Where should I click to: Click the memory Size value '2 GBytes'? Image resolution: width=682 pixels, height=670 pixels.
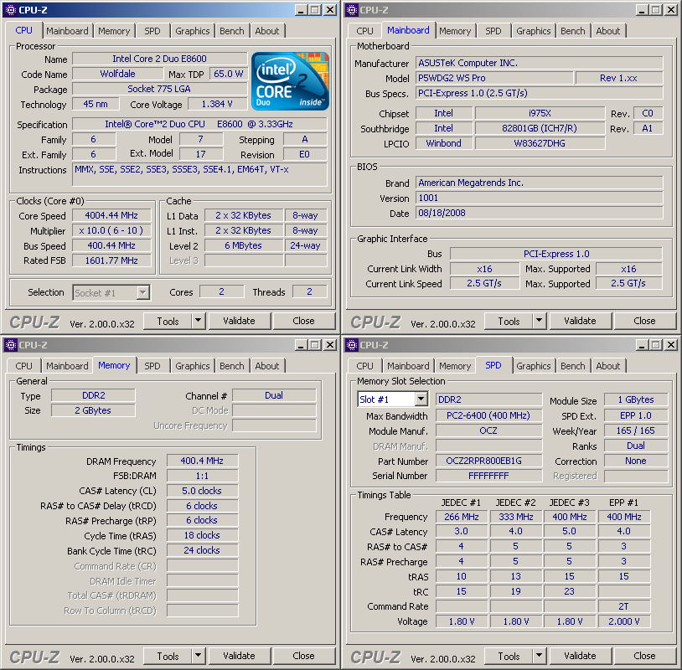pyautogui.click(x=93, y=410)
